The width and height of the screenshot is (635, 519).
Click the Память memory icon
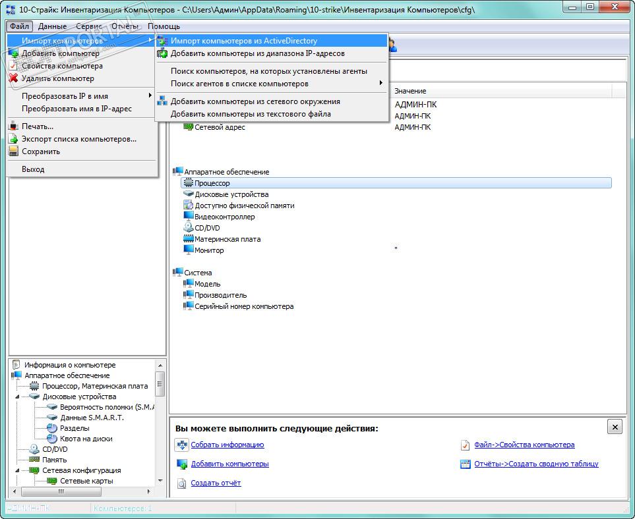(34, 460)
